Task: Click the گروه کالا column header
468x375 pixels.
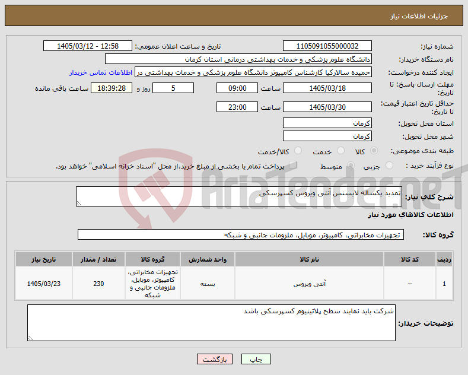Action: 152,259
